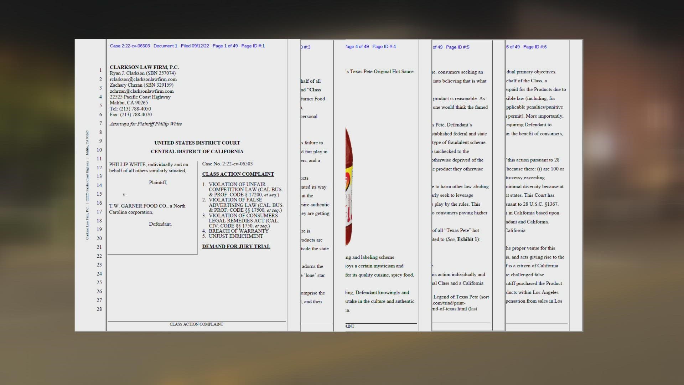Click "Page 1 of 49" in the header

225,46
